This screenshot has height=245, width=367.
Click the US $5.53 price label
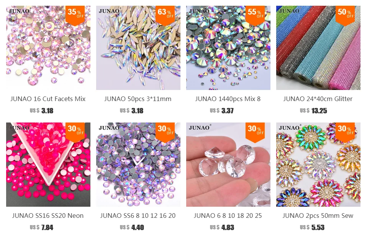[x=312, y=227]
